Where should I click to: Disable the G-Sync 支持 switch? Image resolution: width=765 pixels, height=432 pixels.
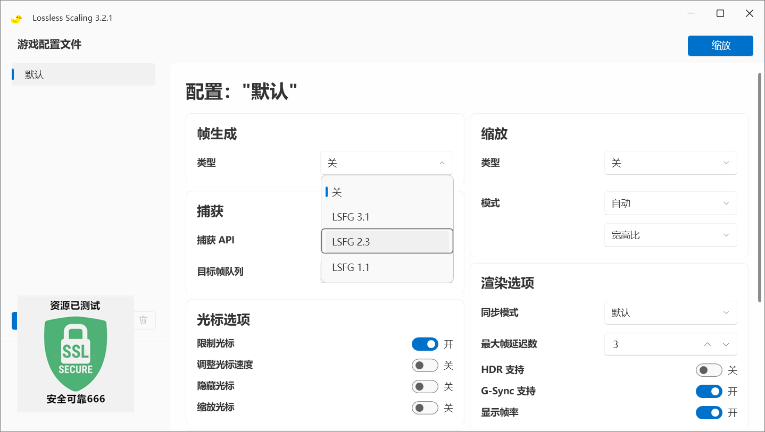[x=709, y=391]
